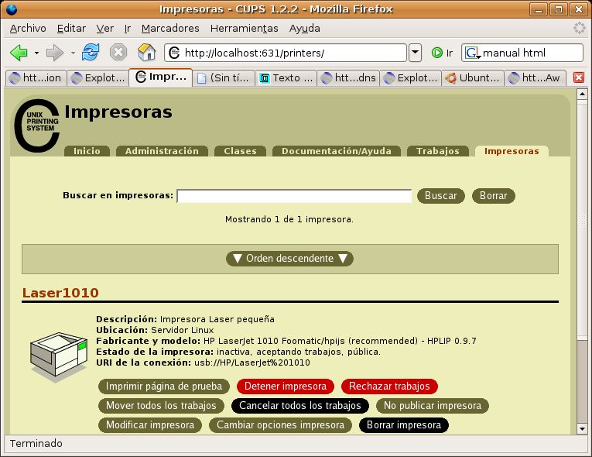
Task: Click the green back arrow button
Action: (19, 53)
